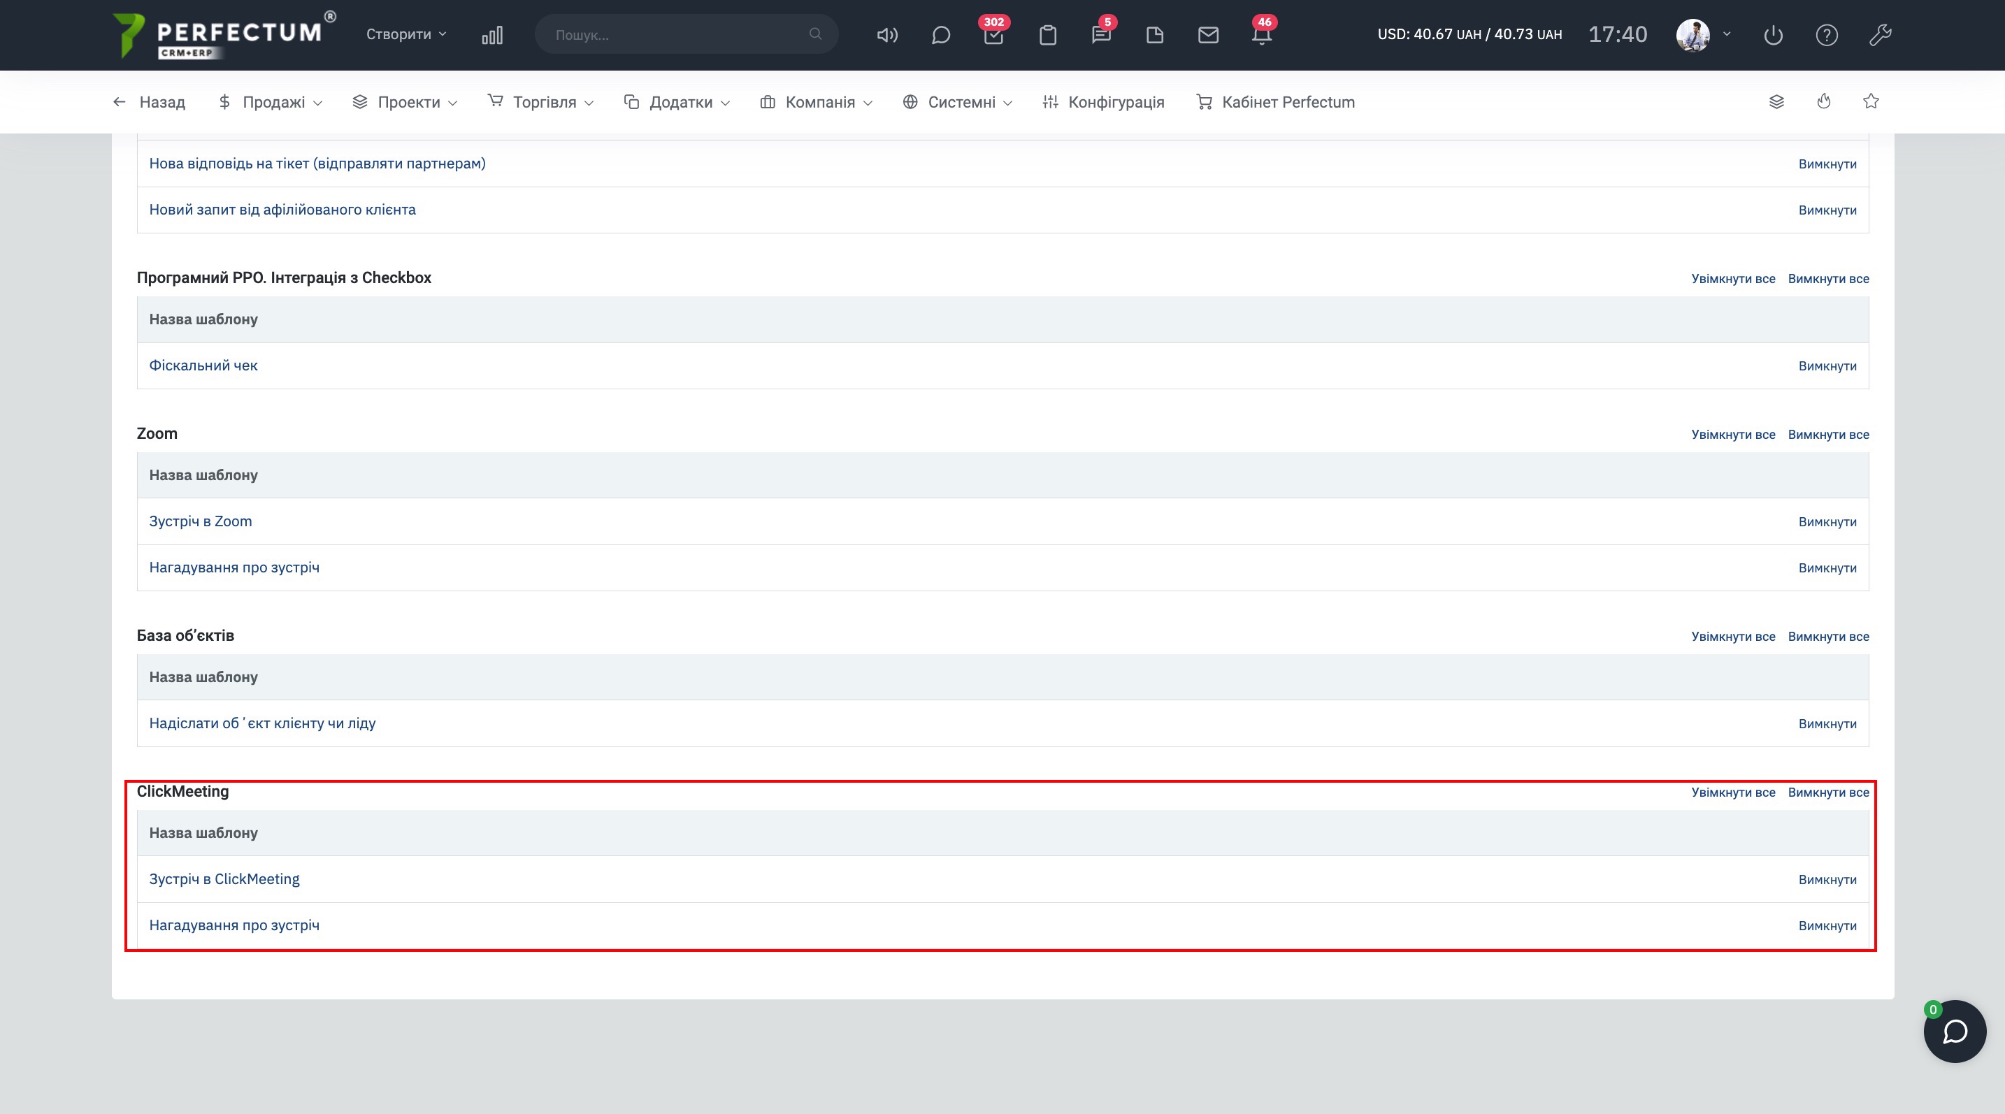Click the star favorites icon
The image size is (2005, 1114).
(x=1871, y=102)
